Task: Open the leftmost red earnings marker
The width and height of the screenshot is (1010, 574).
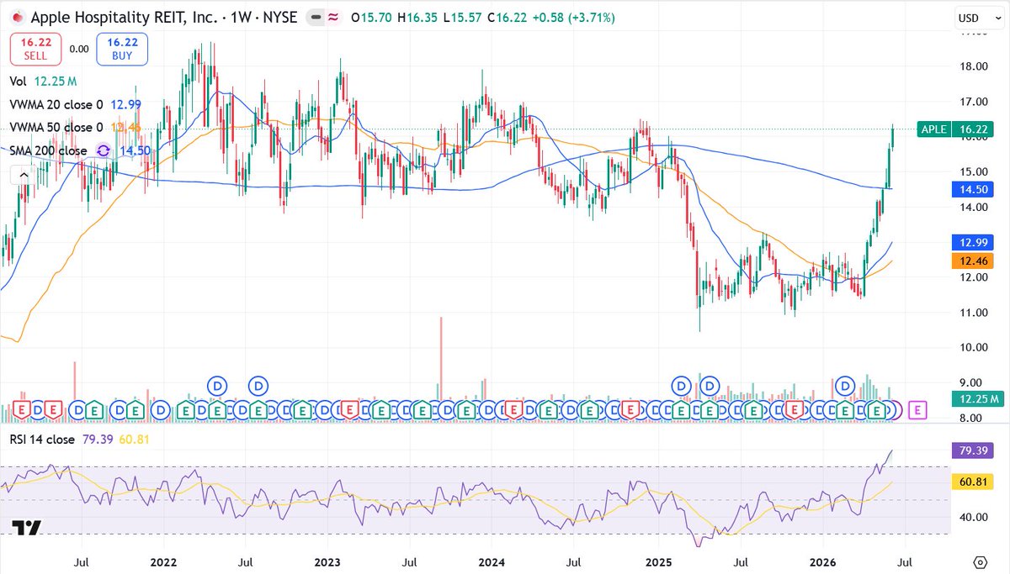Action: pyautogui.click(x=22, y=410)
